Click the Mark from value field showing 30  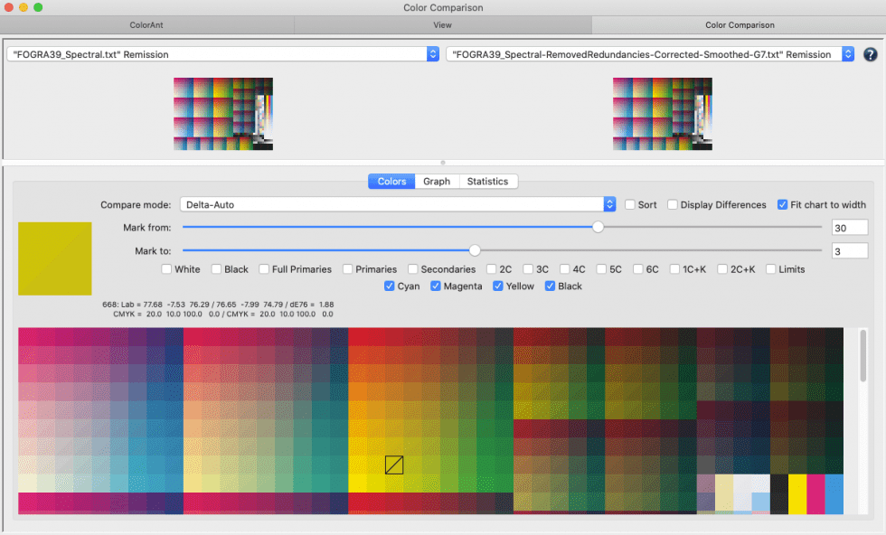coord(850,227)
